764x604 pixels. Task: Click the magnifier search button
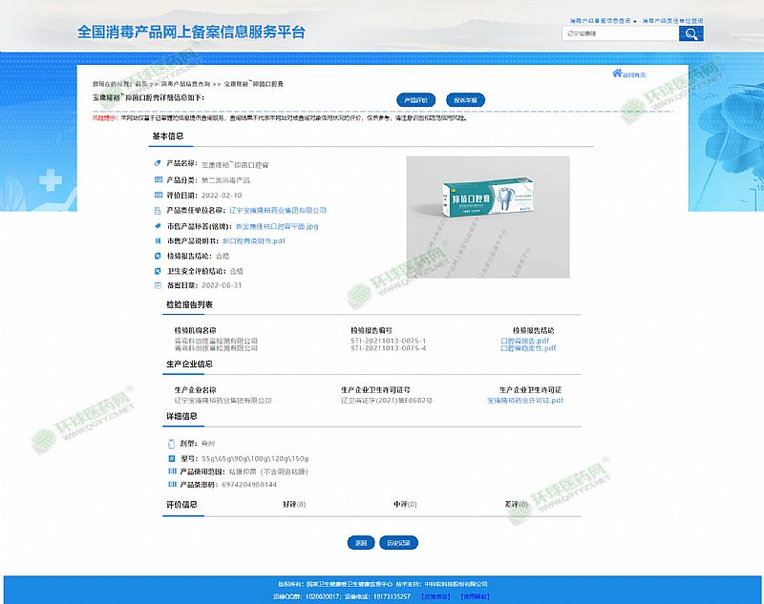(691, 34)
